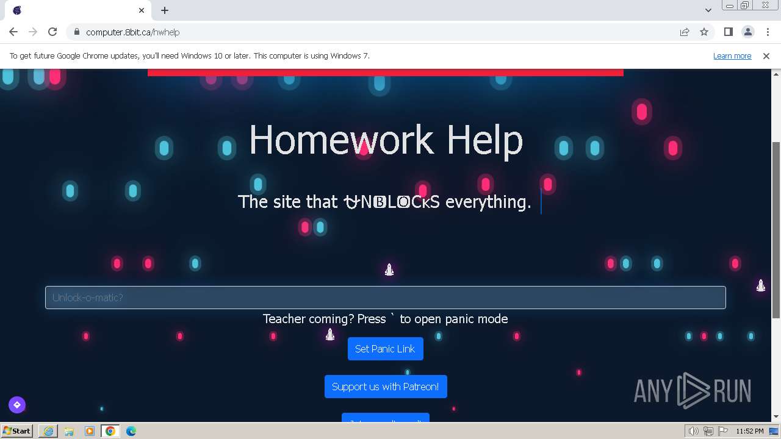781x439 pixels.
Task: Close the current browser tab
Action: point(142,10)
